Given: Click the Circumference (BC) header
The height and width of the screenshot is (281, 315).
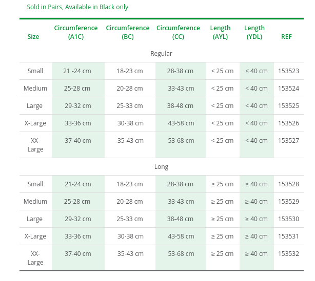Looking at the screenshot, I should pos(128,32).
